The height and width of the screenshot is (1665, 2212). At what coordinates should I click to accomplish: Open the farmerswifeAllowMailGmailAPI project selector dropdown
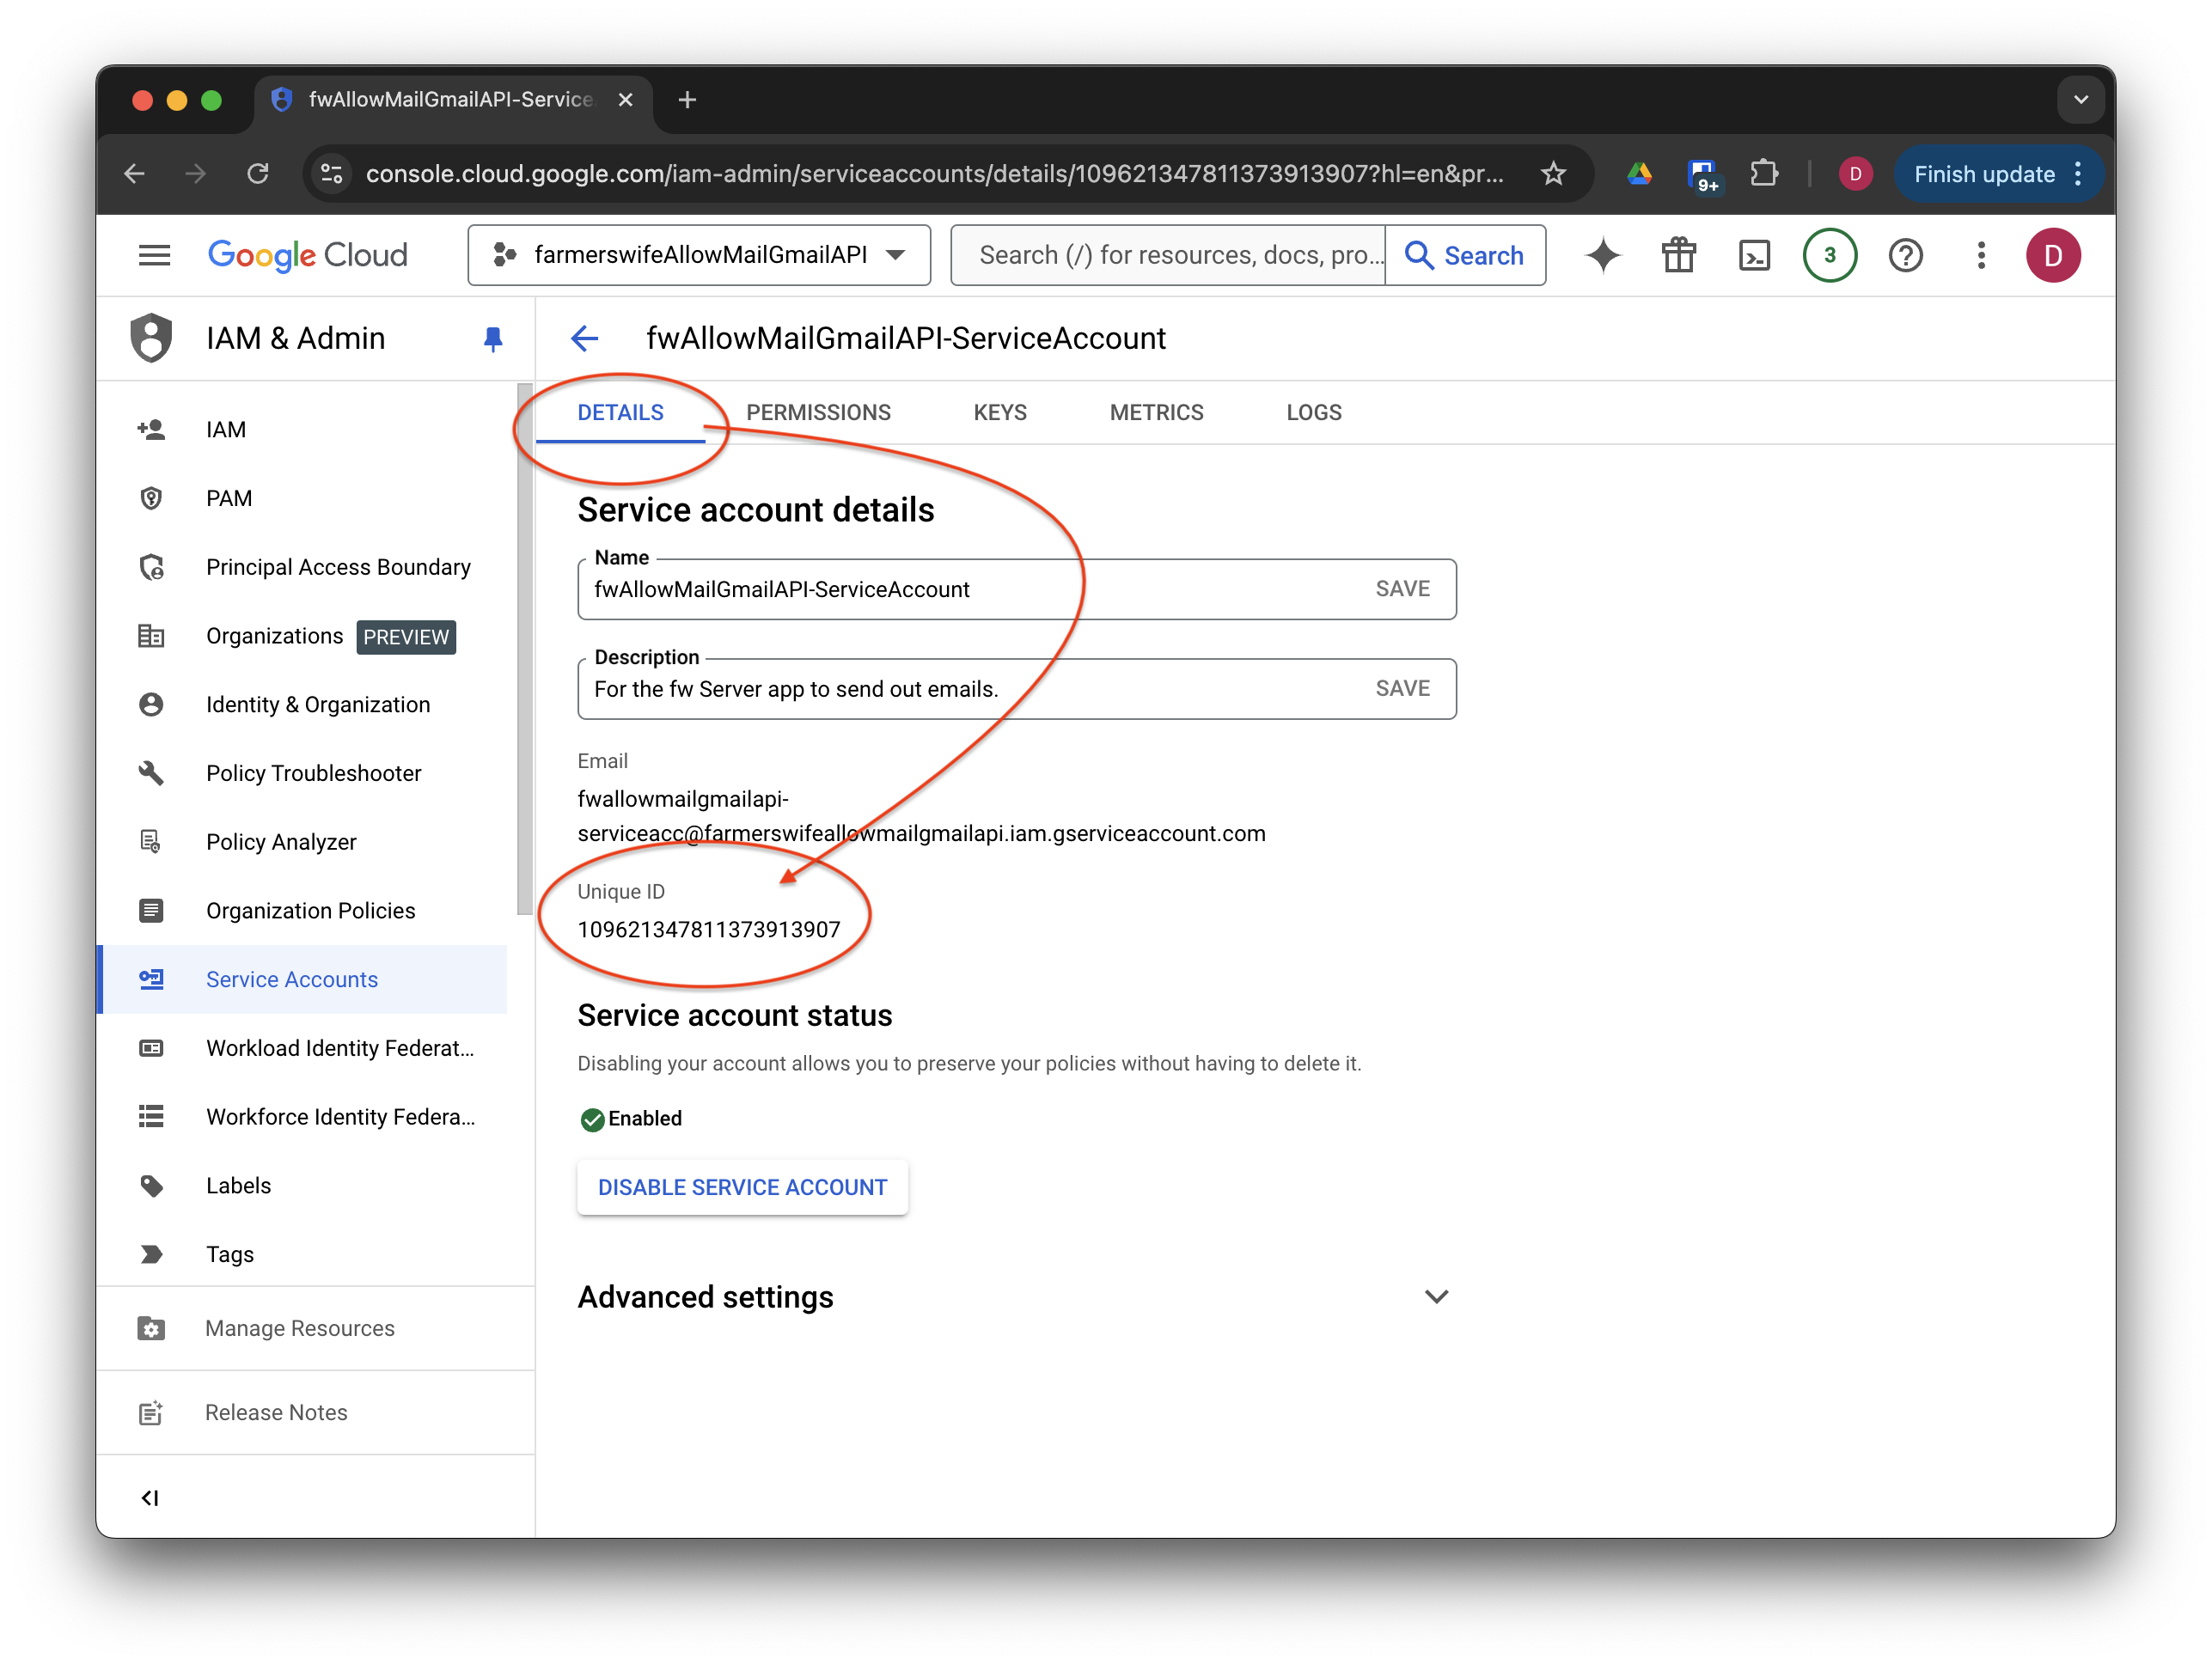point(699,256)
